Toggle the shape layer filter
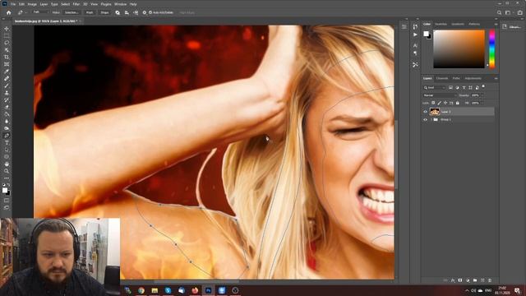 (x=470, y=88)
